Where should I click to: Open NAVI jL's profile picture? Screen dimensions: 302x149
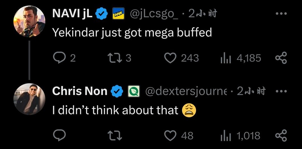(29, 21)
